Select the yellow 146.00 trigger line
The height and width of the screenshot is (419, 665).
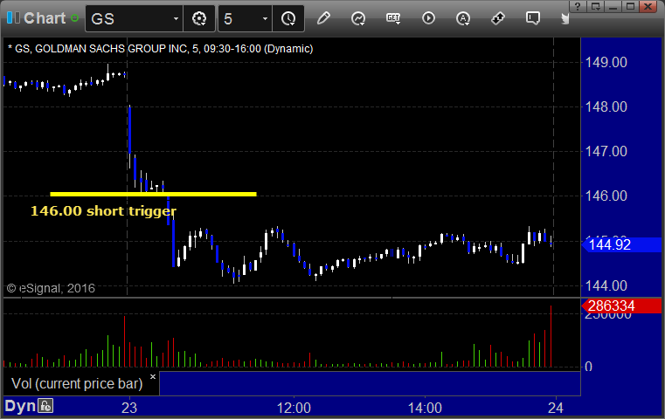click(x=153, y=194)
